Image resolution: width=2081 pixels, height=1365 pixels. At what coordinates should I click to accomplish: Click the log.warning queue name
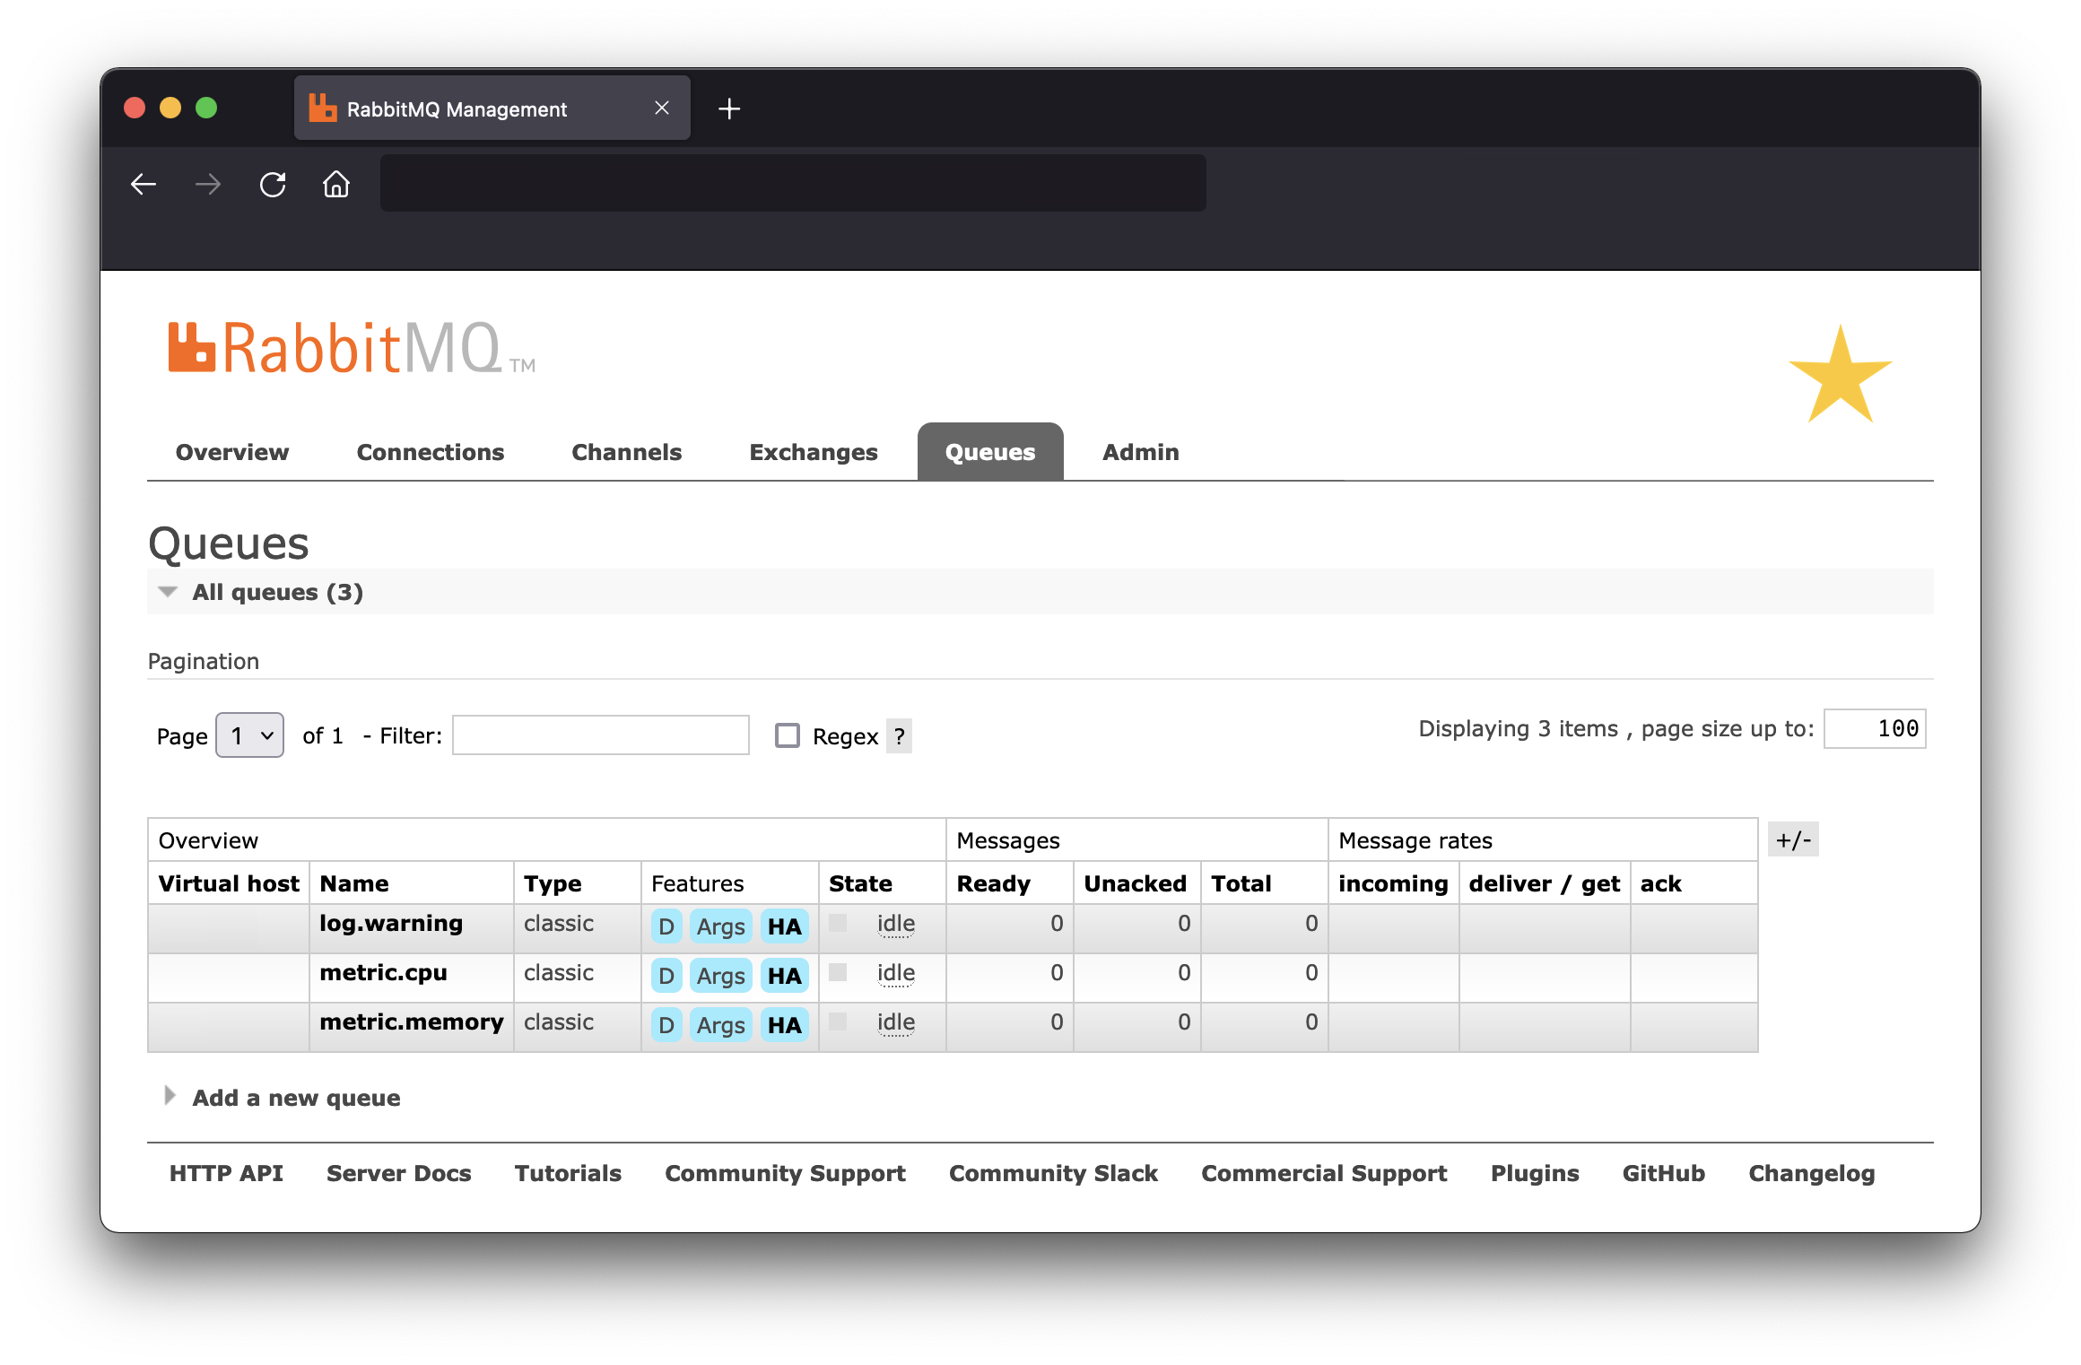(x=393, y=925)
